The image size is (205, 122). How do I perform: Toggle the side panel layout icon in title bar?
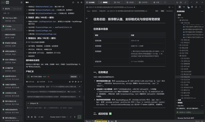pyautogui.click(x=181, y=2)
